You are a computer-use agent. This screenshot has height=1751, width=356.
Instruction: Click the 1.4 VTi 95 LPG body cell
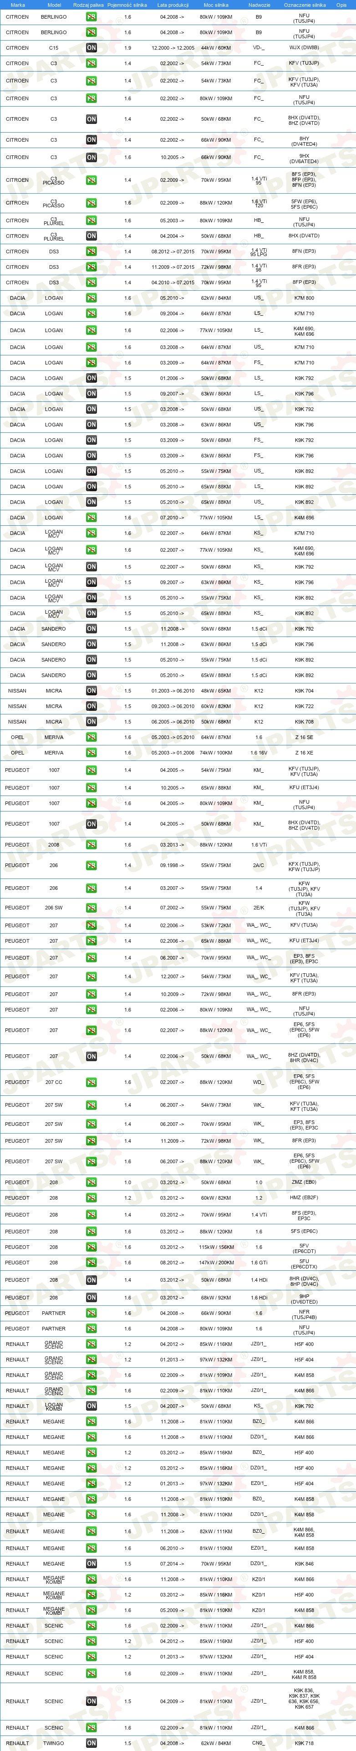[259, 252]
